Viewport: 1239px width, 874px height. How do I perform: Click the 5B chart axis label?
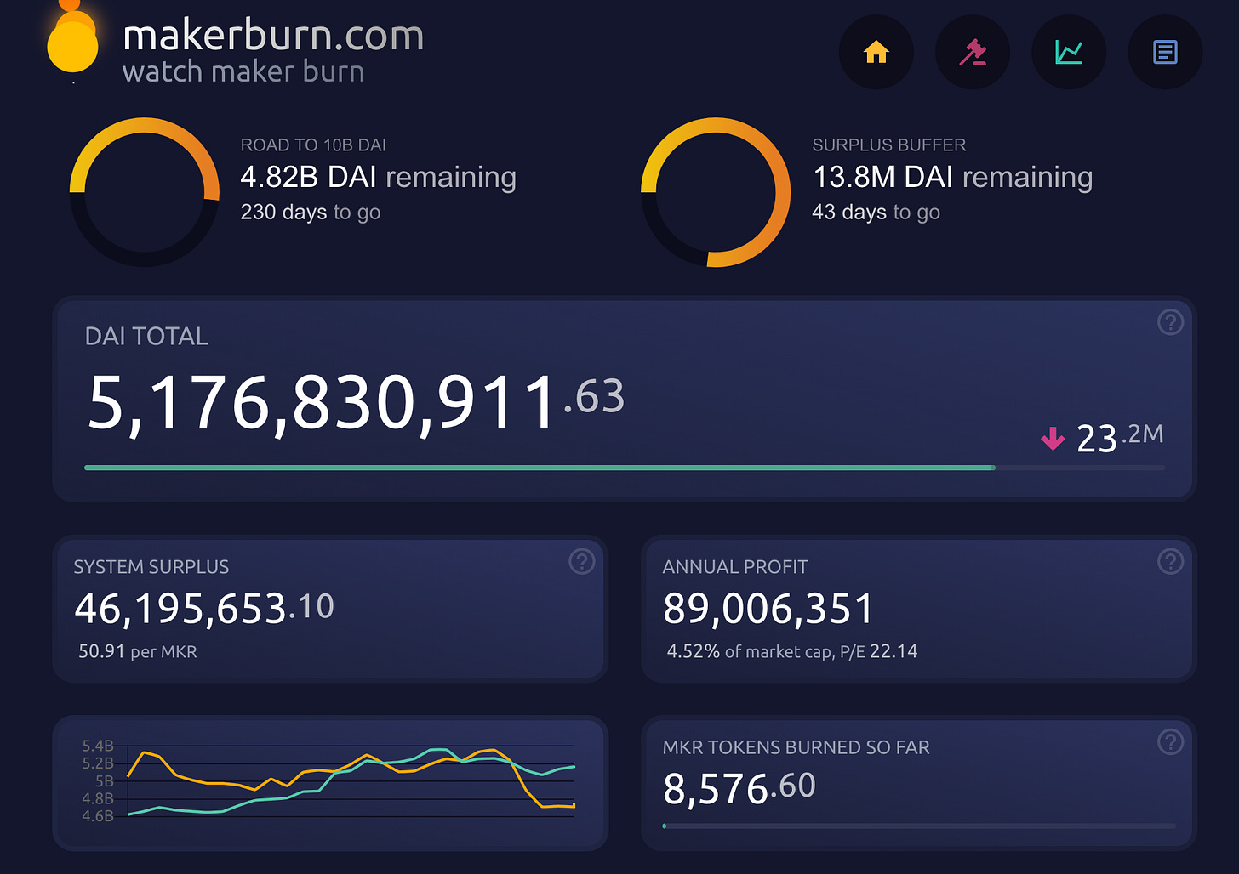click(x=105, y=781)
